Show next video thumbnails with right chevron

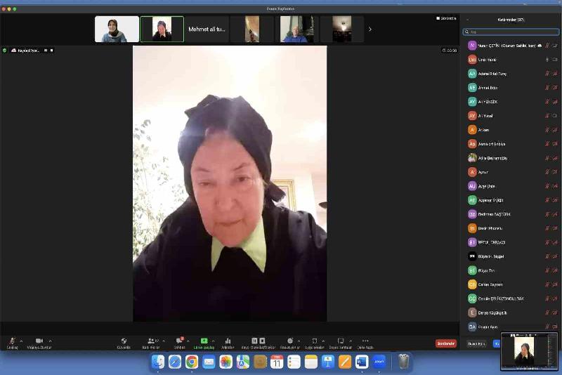(370, 29)
